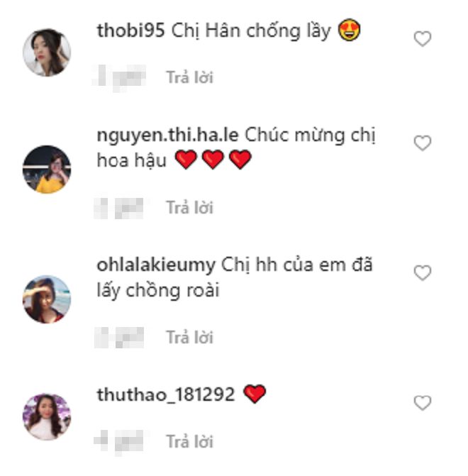Viewport: 468px width, 476px height.
Task: Select blurred timestamp under ohlalakieumy's comment
Action: [x=119, y=338]
